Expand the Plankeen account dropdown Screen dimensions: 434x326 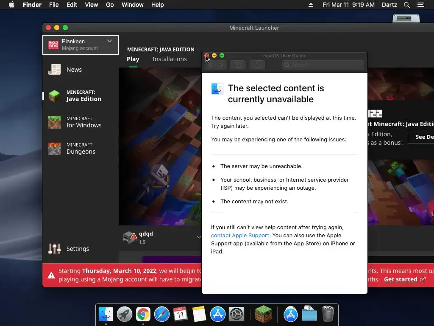[110, 41]
